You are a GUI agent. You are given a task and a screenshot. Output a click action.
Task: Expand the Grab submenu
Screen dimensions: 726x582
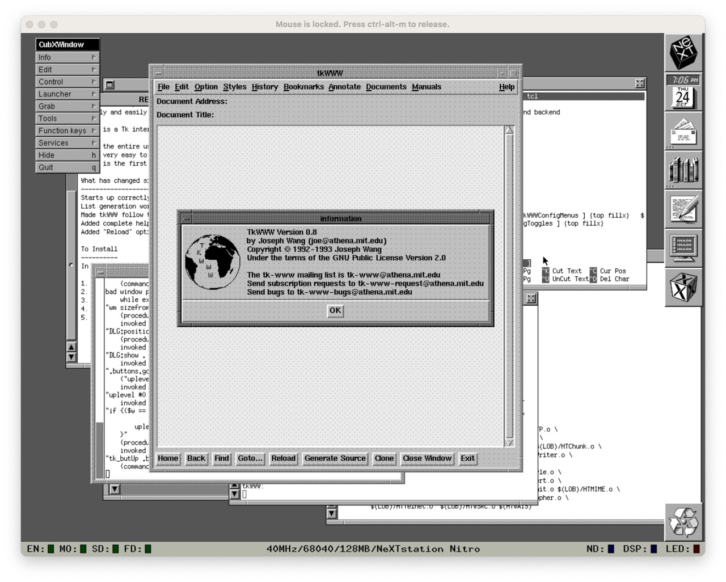click(x=67, y=106)
